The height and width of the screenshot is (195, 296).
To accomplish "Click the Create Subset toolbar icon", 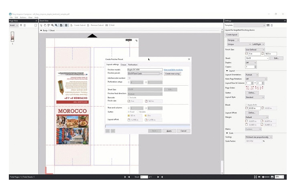I will coord(72,25).
